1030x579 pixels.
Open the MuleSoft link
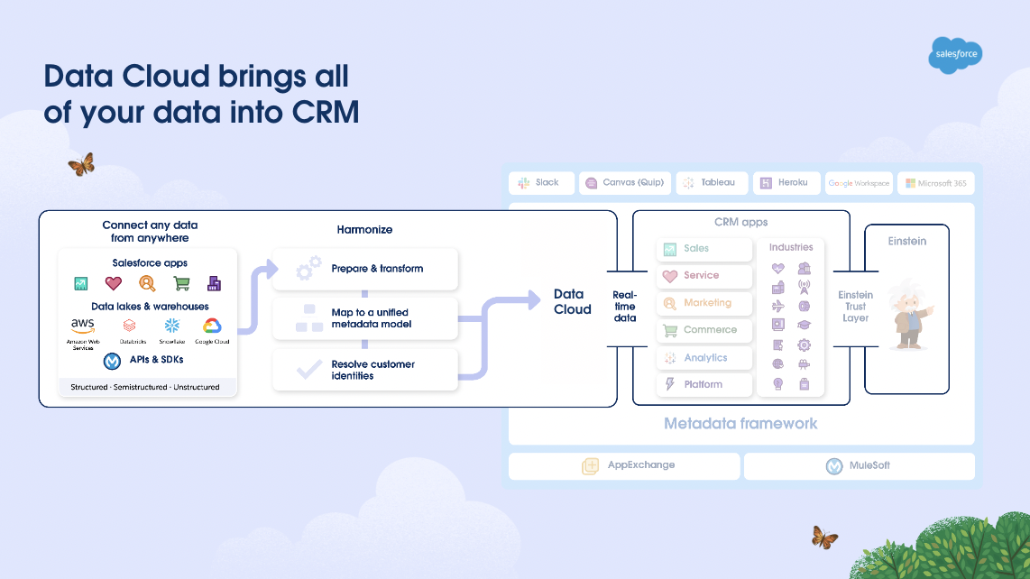coord(859,465)
